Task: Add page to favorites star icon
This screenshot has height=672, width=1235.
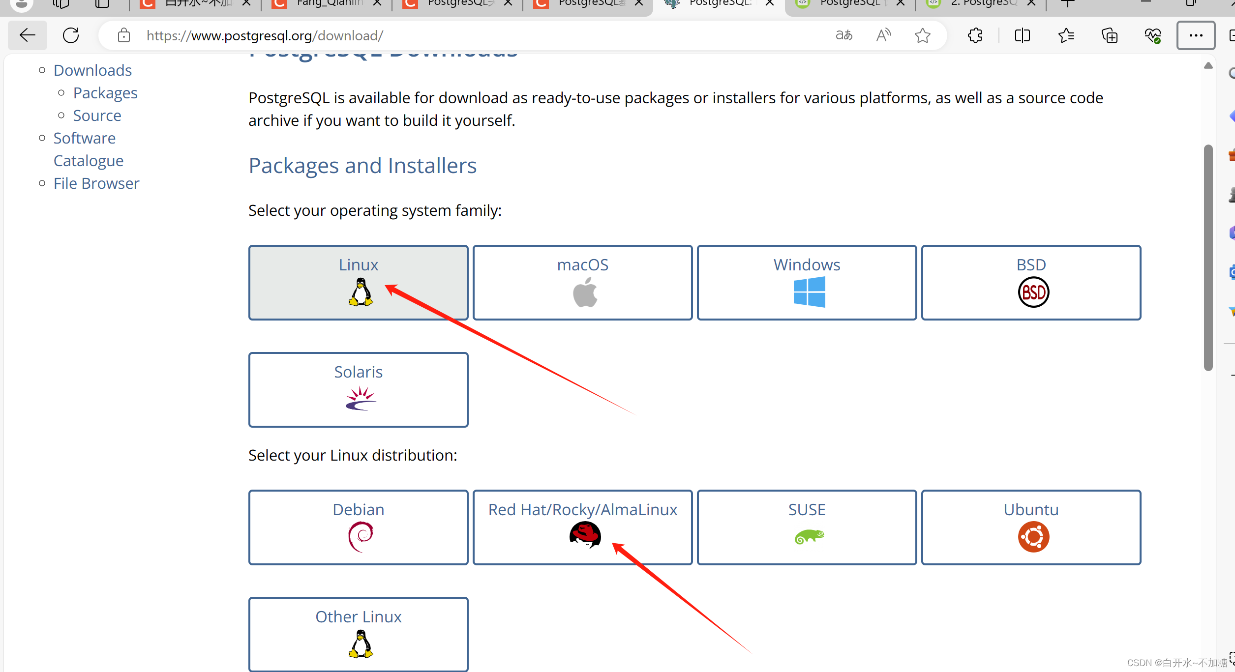Action: [x=922, y=35]
